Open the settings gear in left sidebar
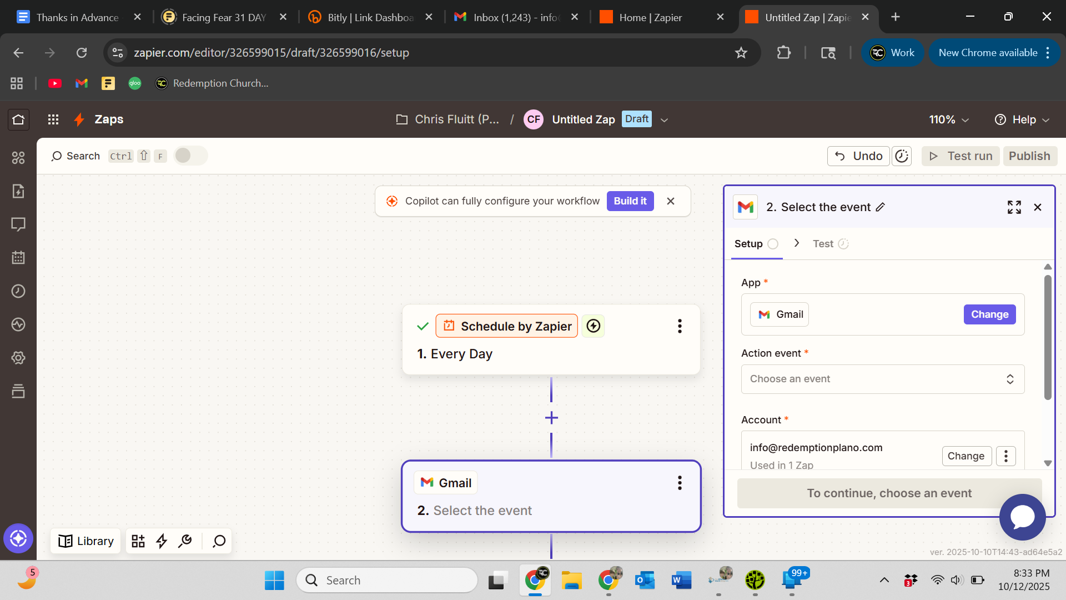 pos(18,358)
